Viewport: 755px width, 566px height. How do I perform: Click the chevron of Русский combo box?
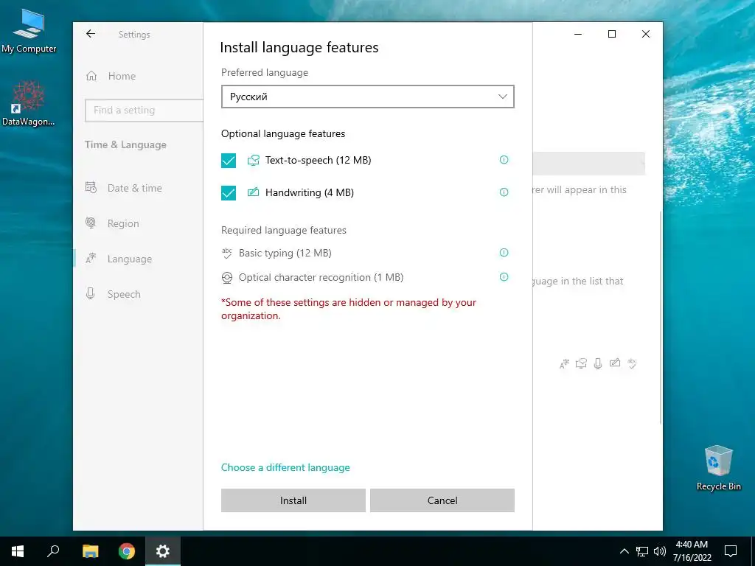503,97
